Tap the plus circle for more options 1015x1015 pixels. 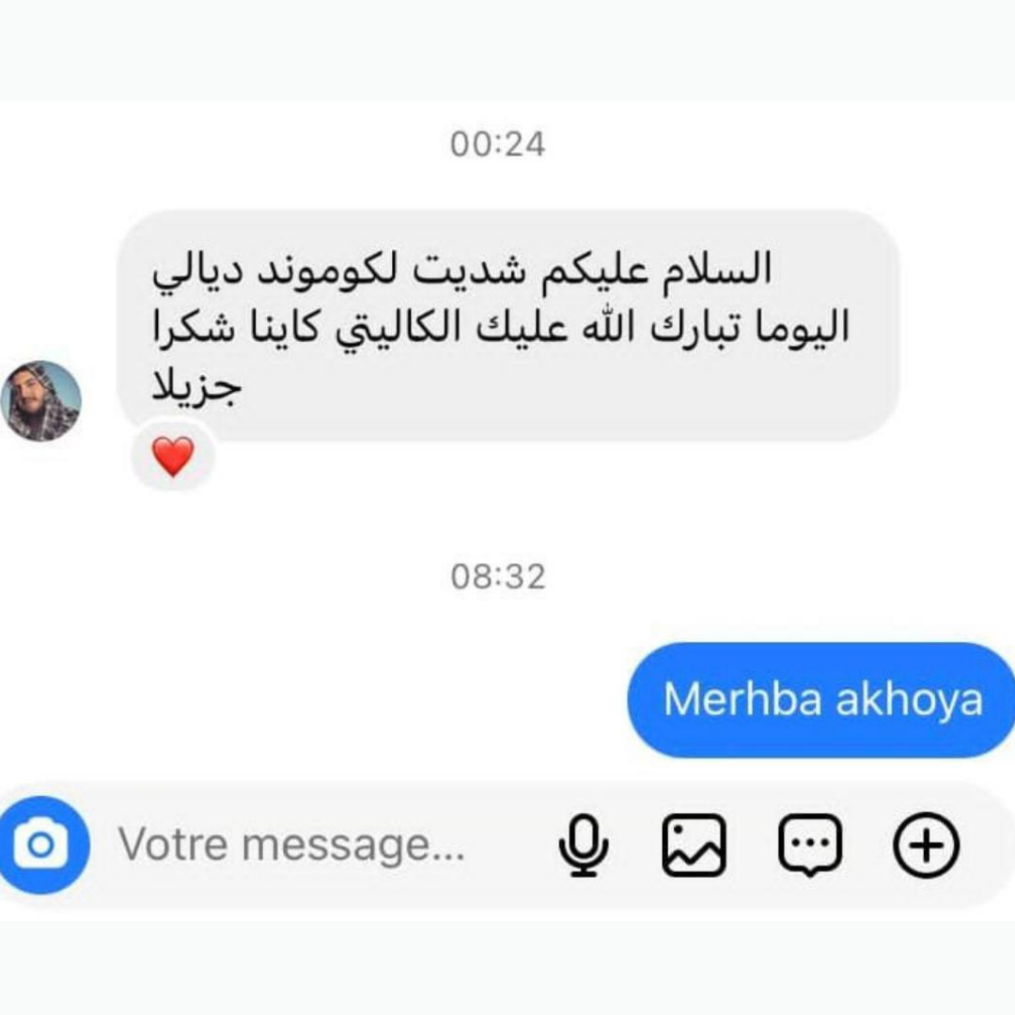(x=927, y=845)
